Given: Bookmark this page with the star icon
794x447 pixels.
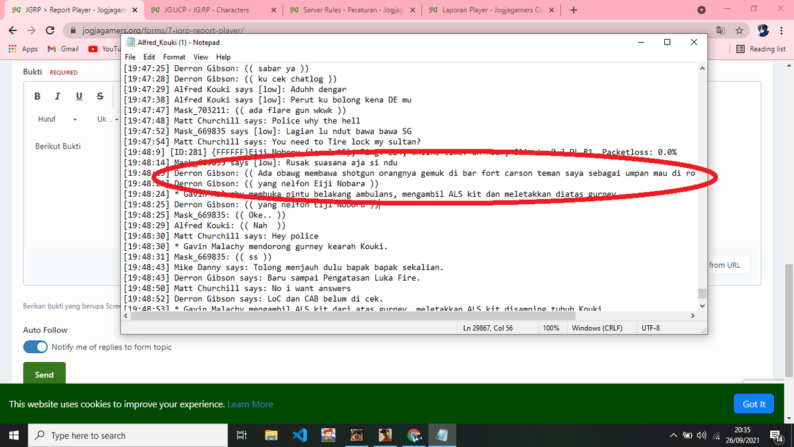Looking at the screenshot, I should [739, 30].
